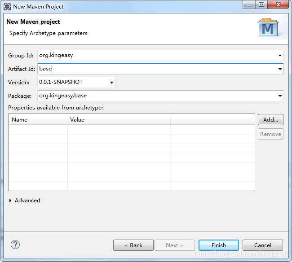Click the Maven M wizard banner icon
The width and height of the screenshot is (292, 262).
(268, 27)
